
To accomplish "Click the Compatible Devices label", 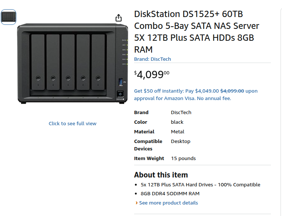I will tap(148, 145).
